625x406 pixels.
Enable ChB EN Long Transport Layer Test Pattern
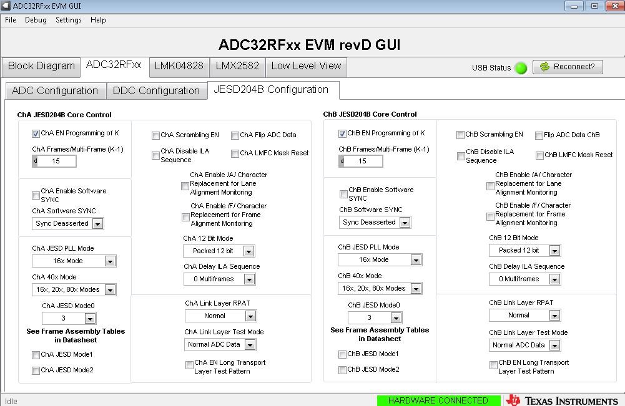[493, 365]
